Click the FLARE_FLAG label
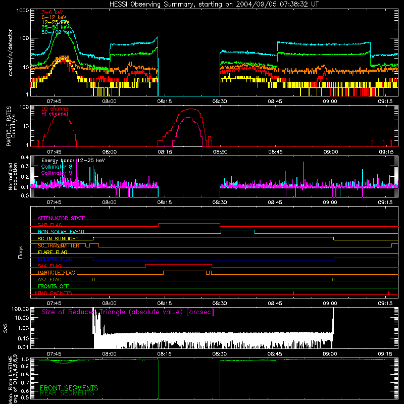This screenshot has height=404, width=404. click(x=53, y=252)
